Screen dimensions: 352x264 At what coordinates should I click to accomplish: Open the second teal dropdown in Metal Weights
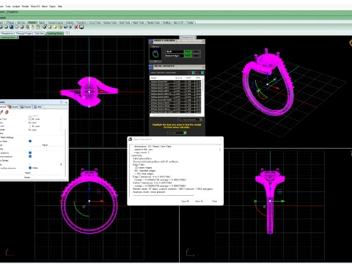click(202, 73)
